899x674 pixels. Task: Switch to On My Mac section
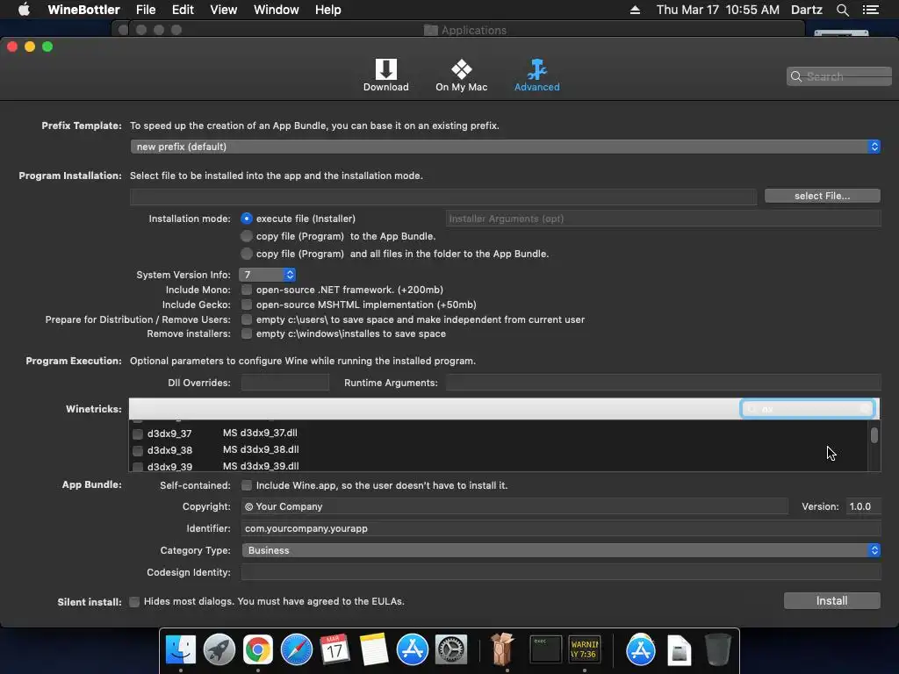tap(461, 75)
